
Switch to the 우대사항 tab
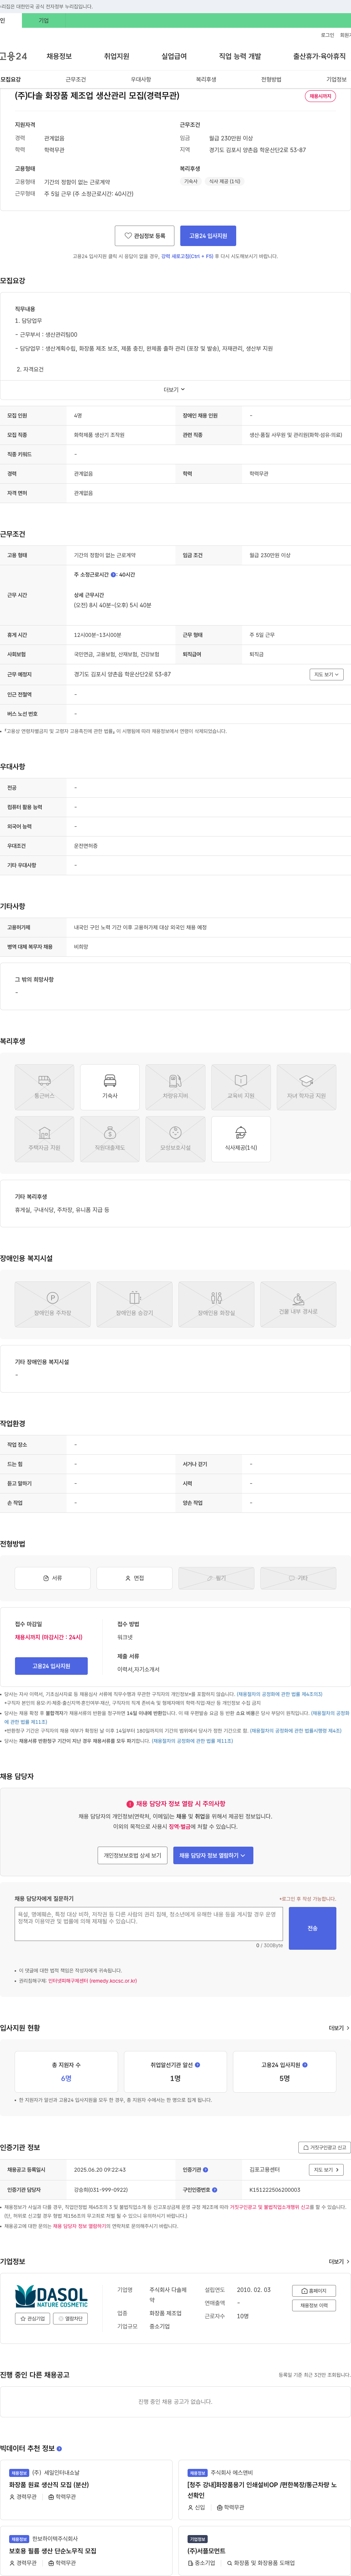tap(141, 79)
